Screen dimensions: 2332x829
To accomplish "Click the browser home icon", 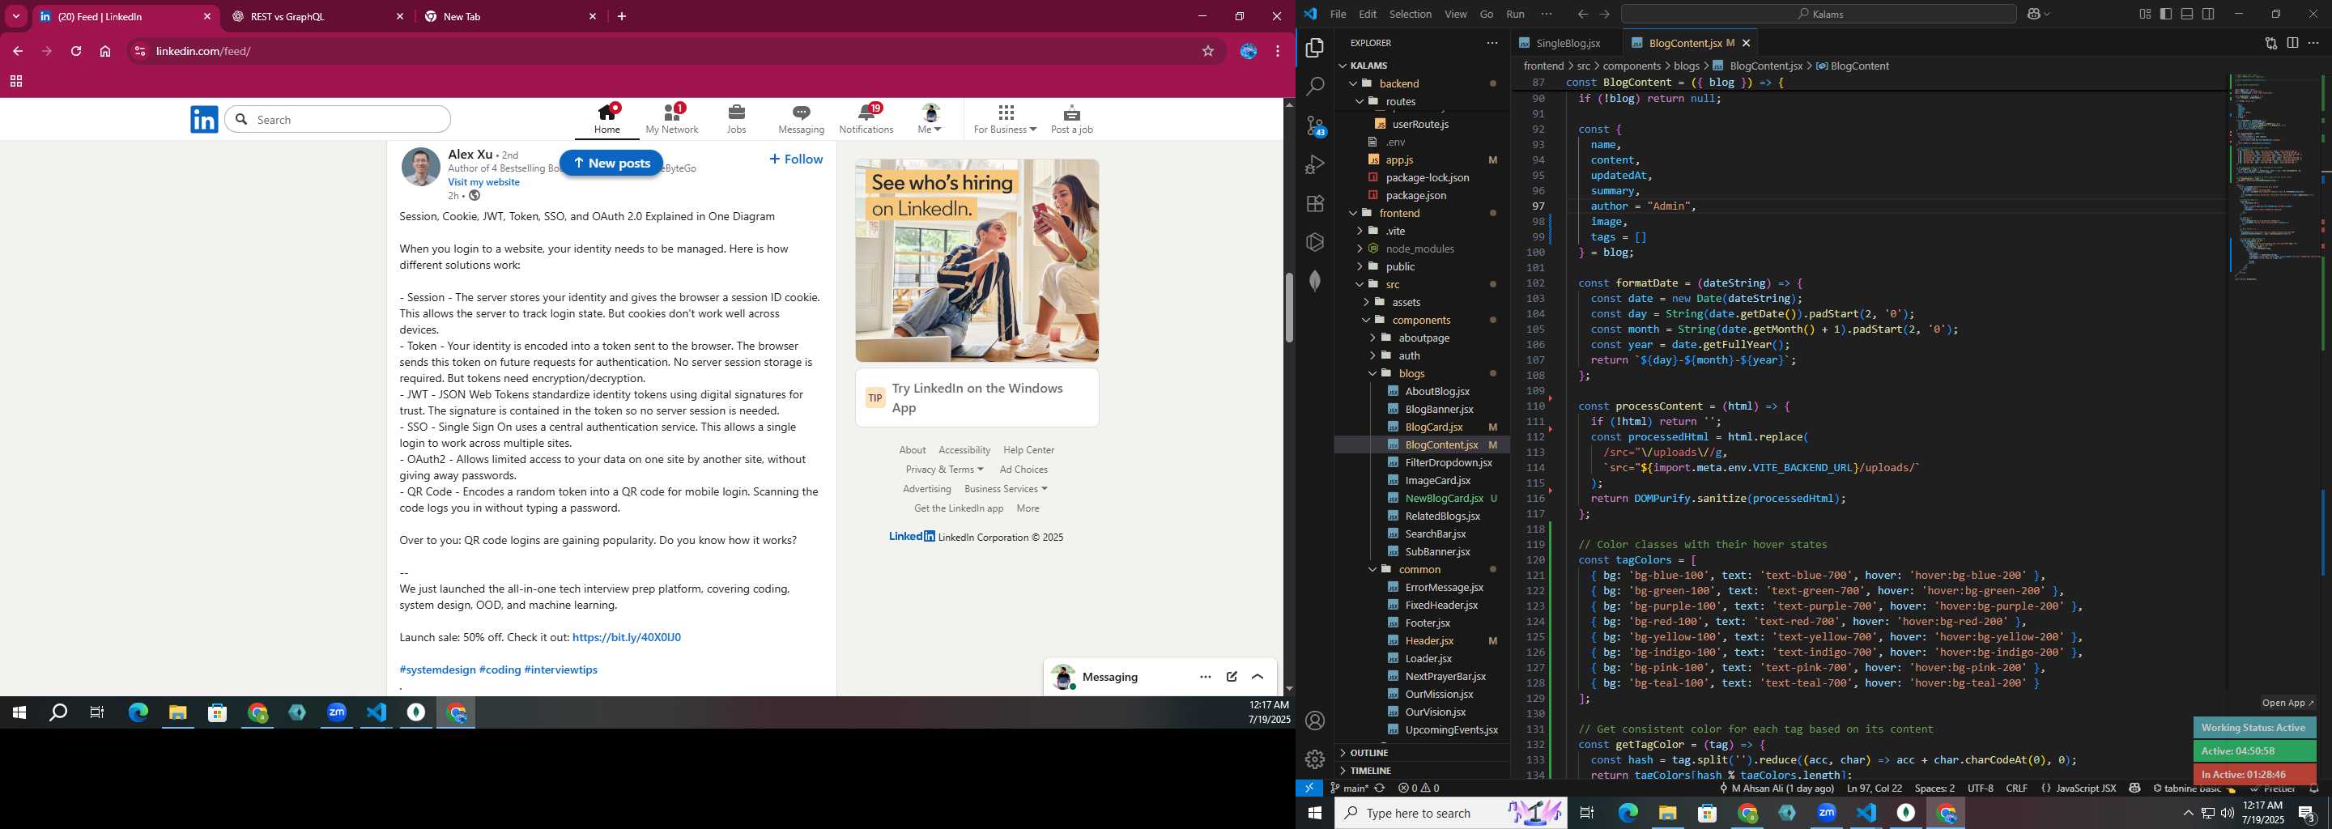I will coord(105,52).
